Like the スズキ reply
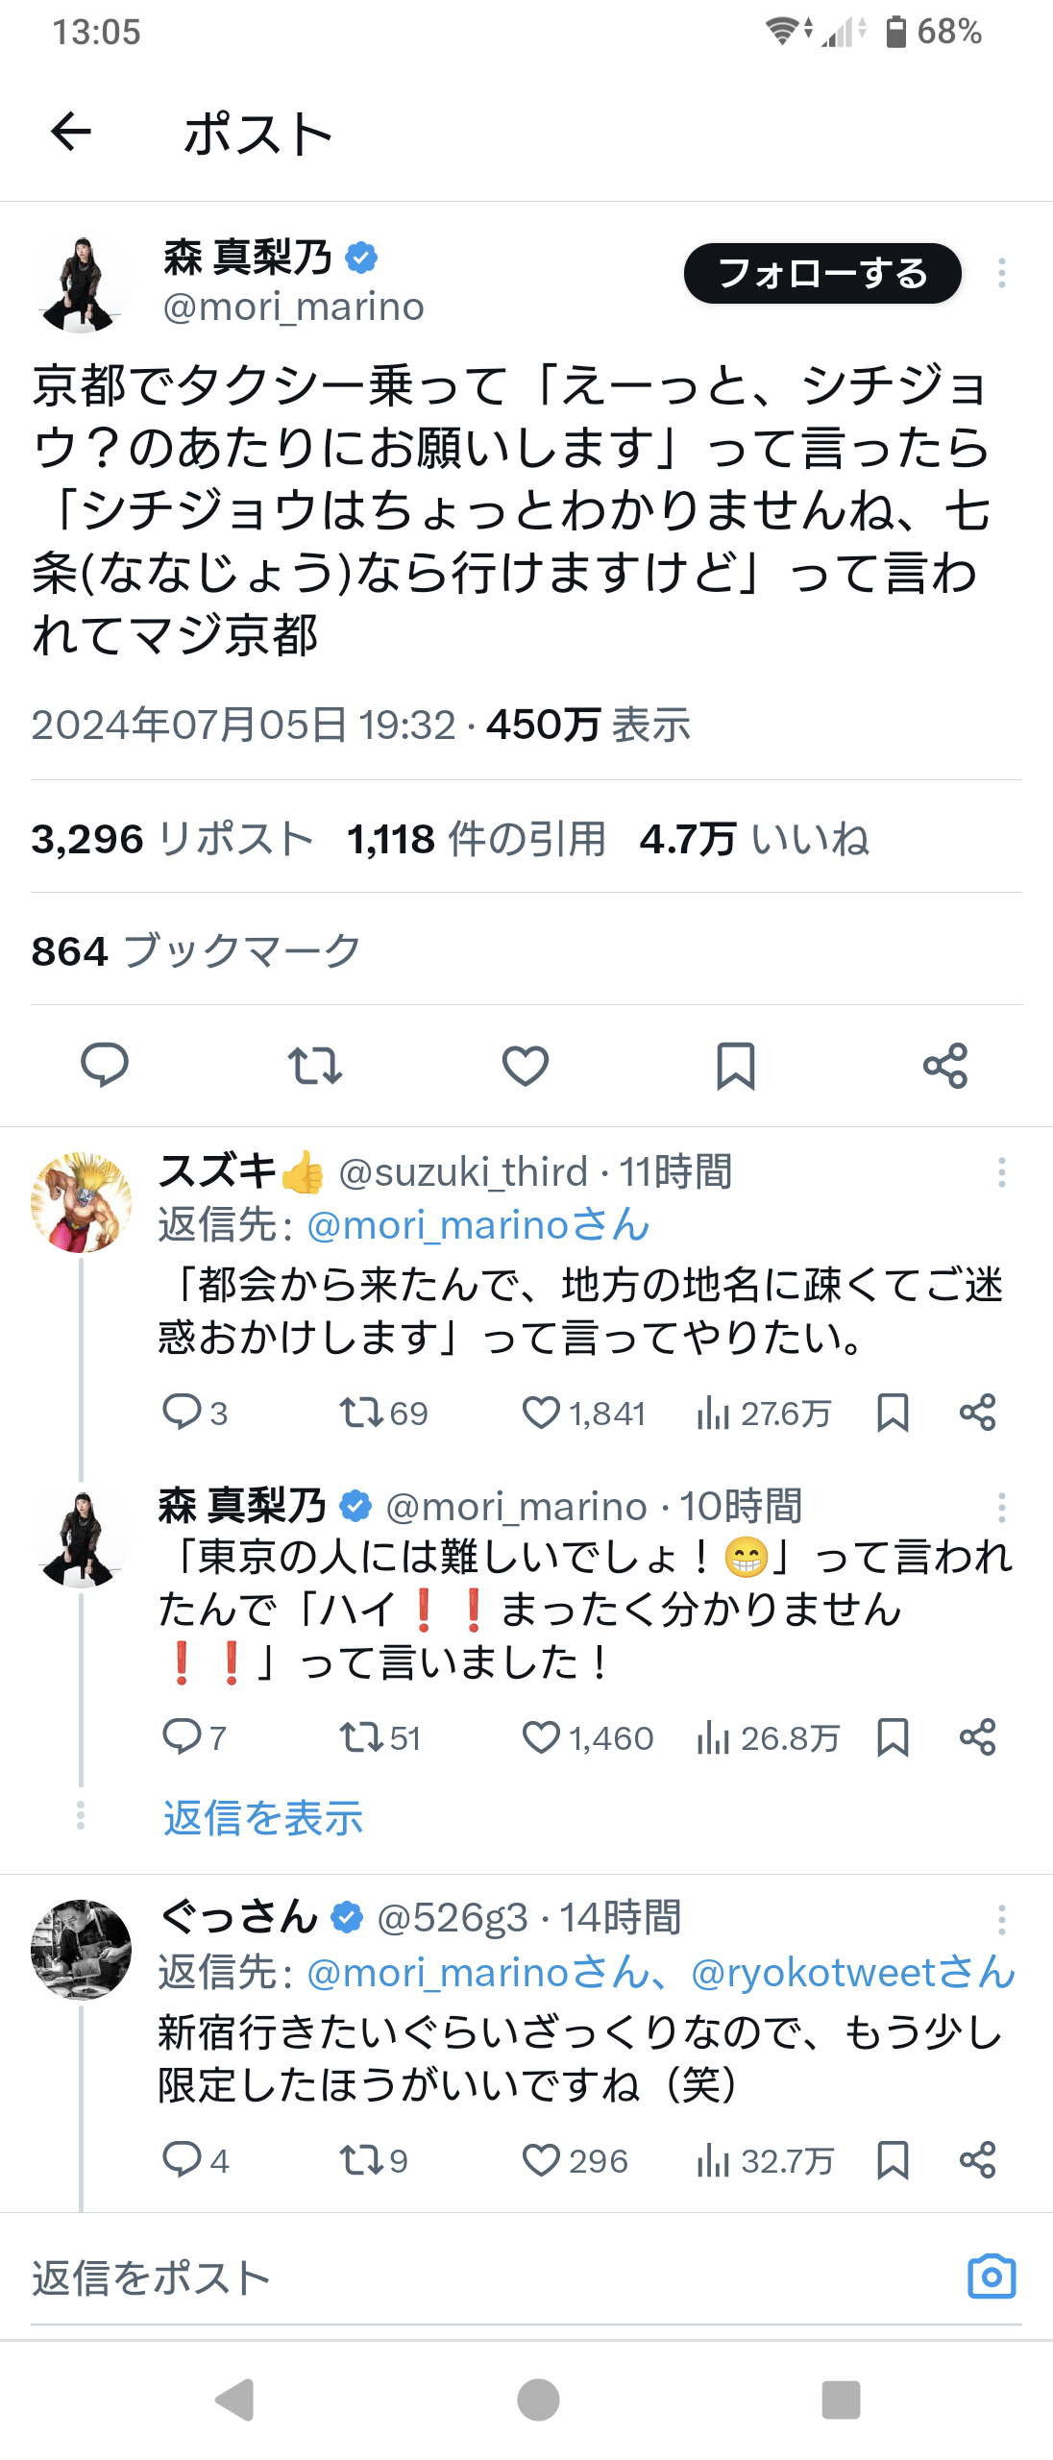This screenshot has width=1053, height=2460. tap(541, 1413)
